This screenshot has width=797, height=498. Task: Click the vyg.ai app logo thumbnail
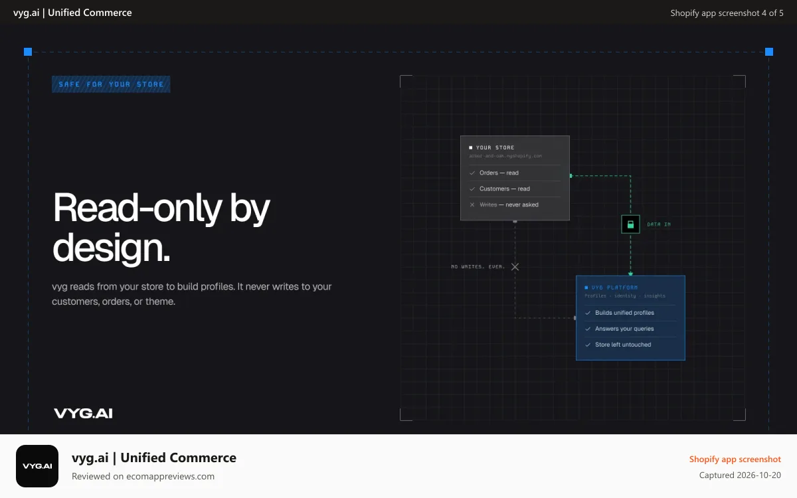coord(37,466)
